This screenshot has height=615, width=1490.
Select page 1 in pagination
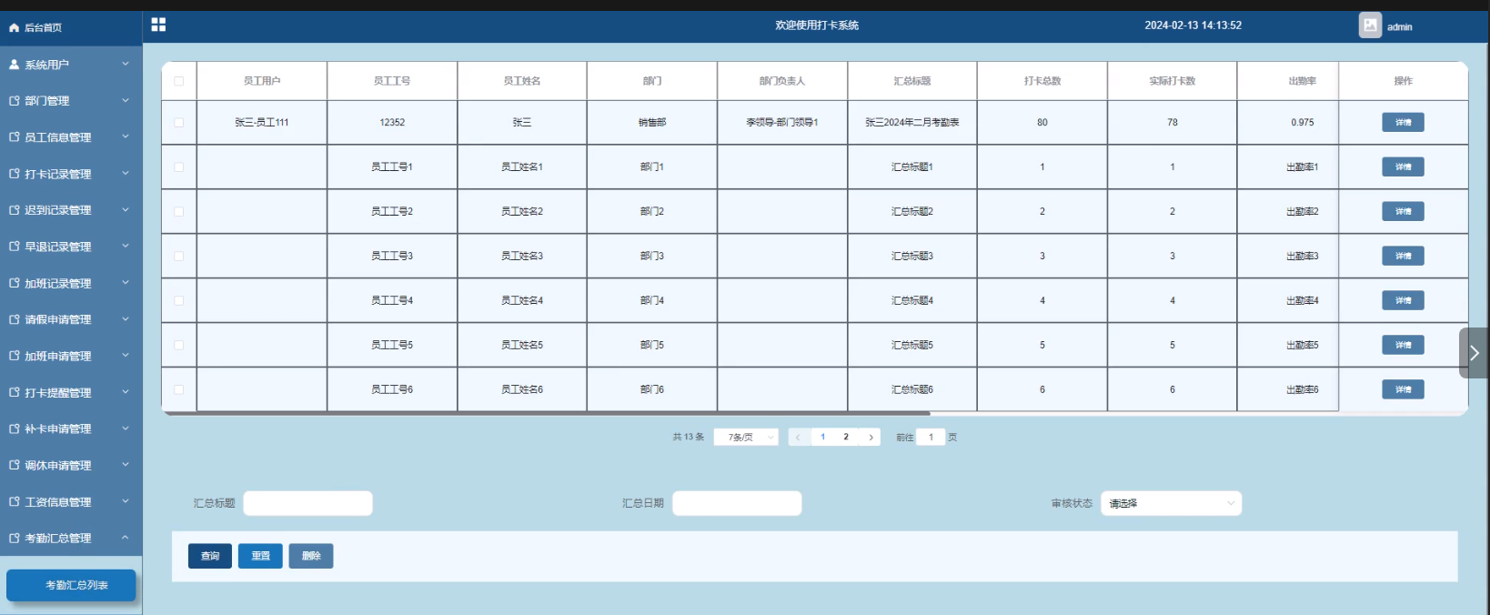(x=822, y=438)
